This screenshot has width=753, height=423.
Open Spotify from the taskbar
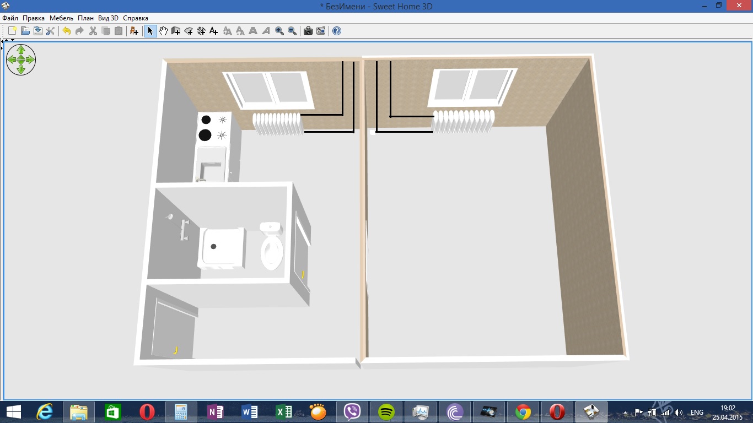(x=387, y=411)
